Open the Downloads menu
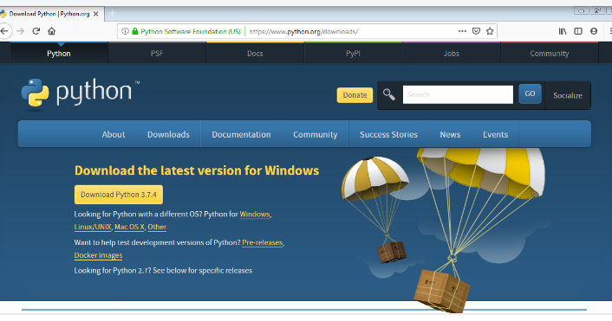The image size is (612, 321). [168, 134]
